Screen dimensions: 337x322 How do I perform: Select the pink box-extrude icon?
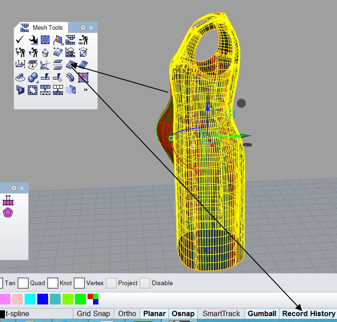[x=8, y=201]
